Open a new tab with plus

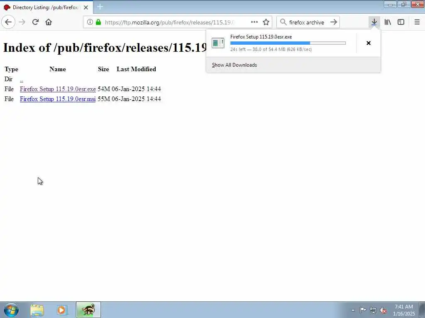(100, 7)
